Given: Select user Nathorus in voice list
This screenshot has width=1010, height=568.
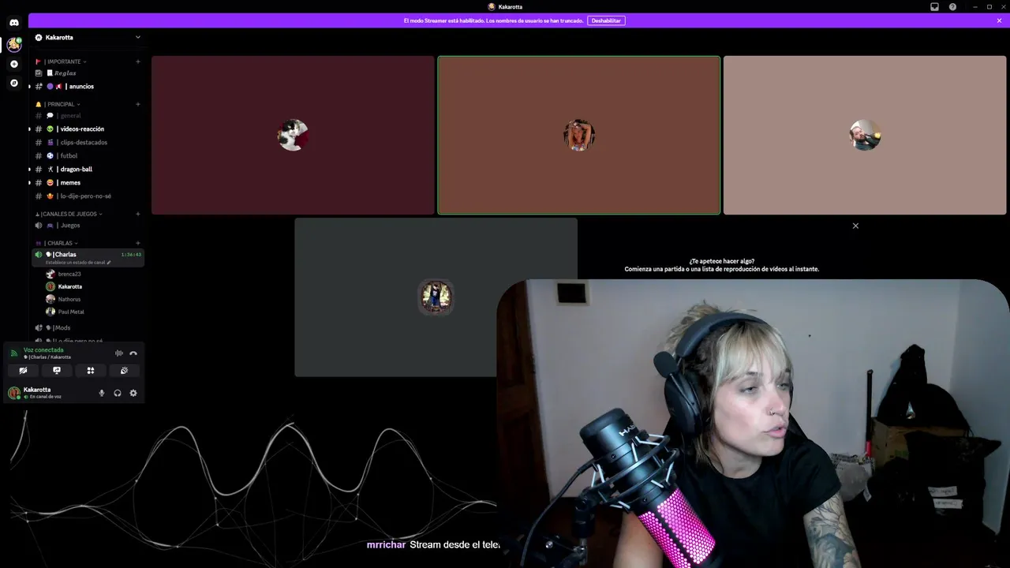Looking at the screenshot, I should point(94,300).
